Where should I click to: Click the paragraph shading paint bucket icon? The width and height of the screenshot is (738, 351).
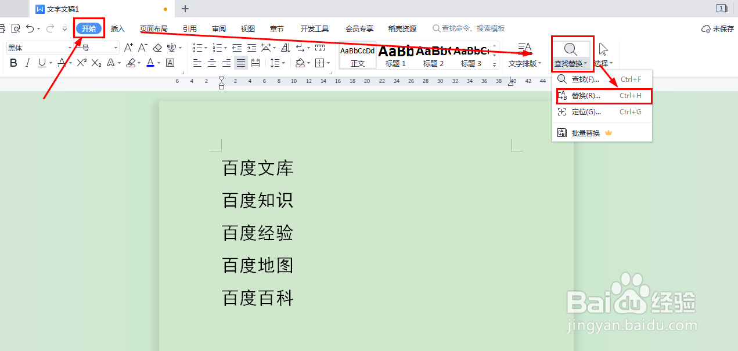coord(300,63)
